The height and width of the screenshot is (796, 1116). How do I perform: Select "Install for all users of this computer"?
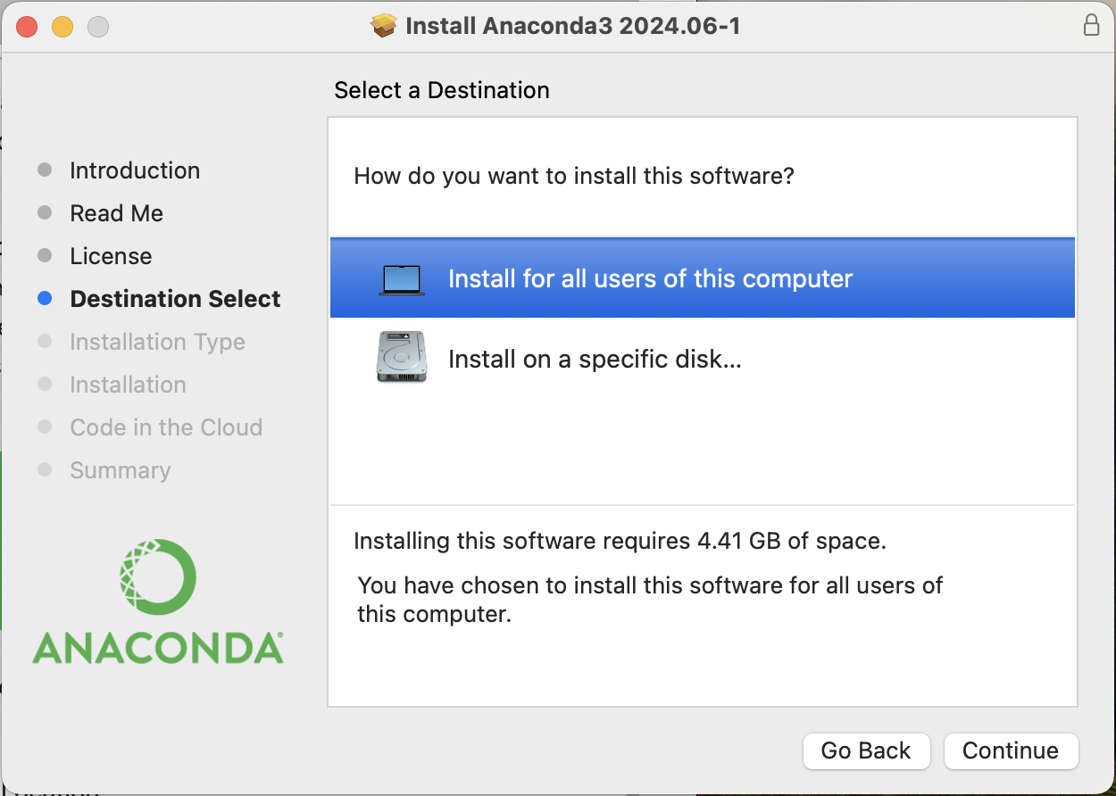tap(650, 279)
